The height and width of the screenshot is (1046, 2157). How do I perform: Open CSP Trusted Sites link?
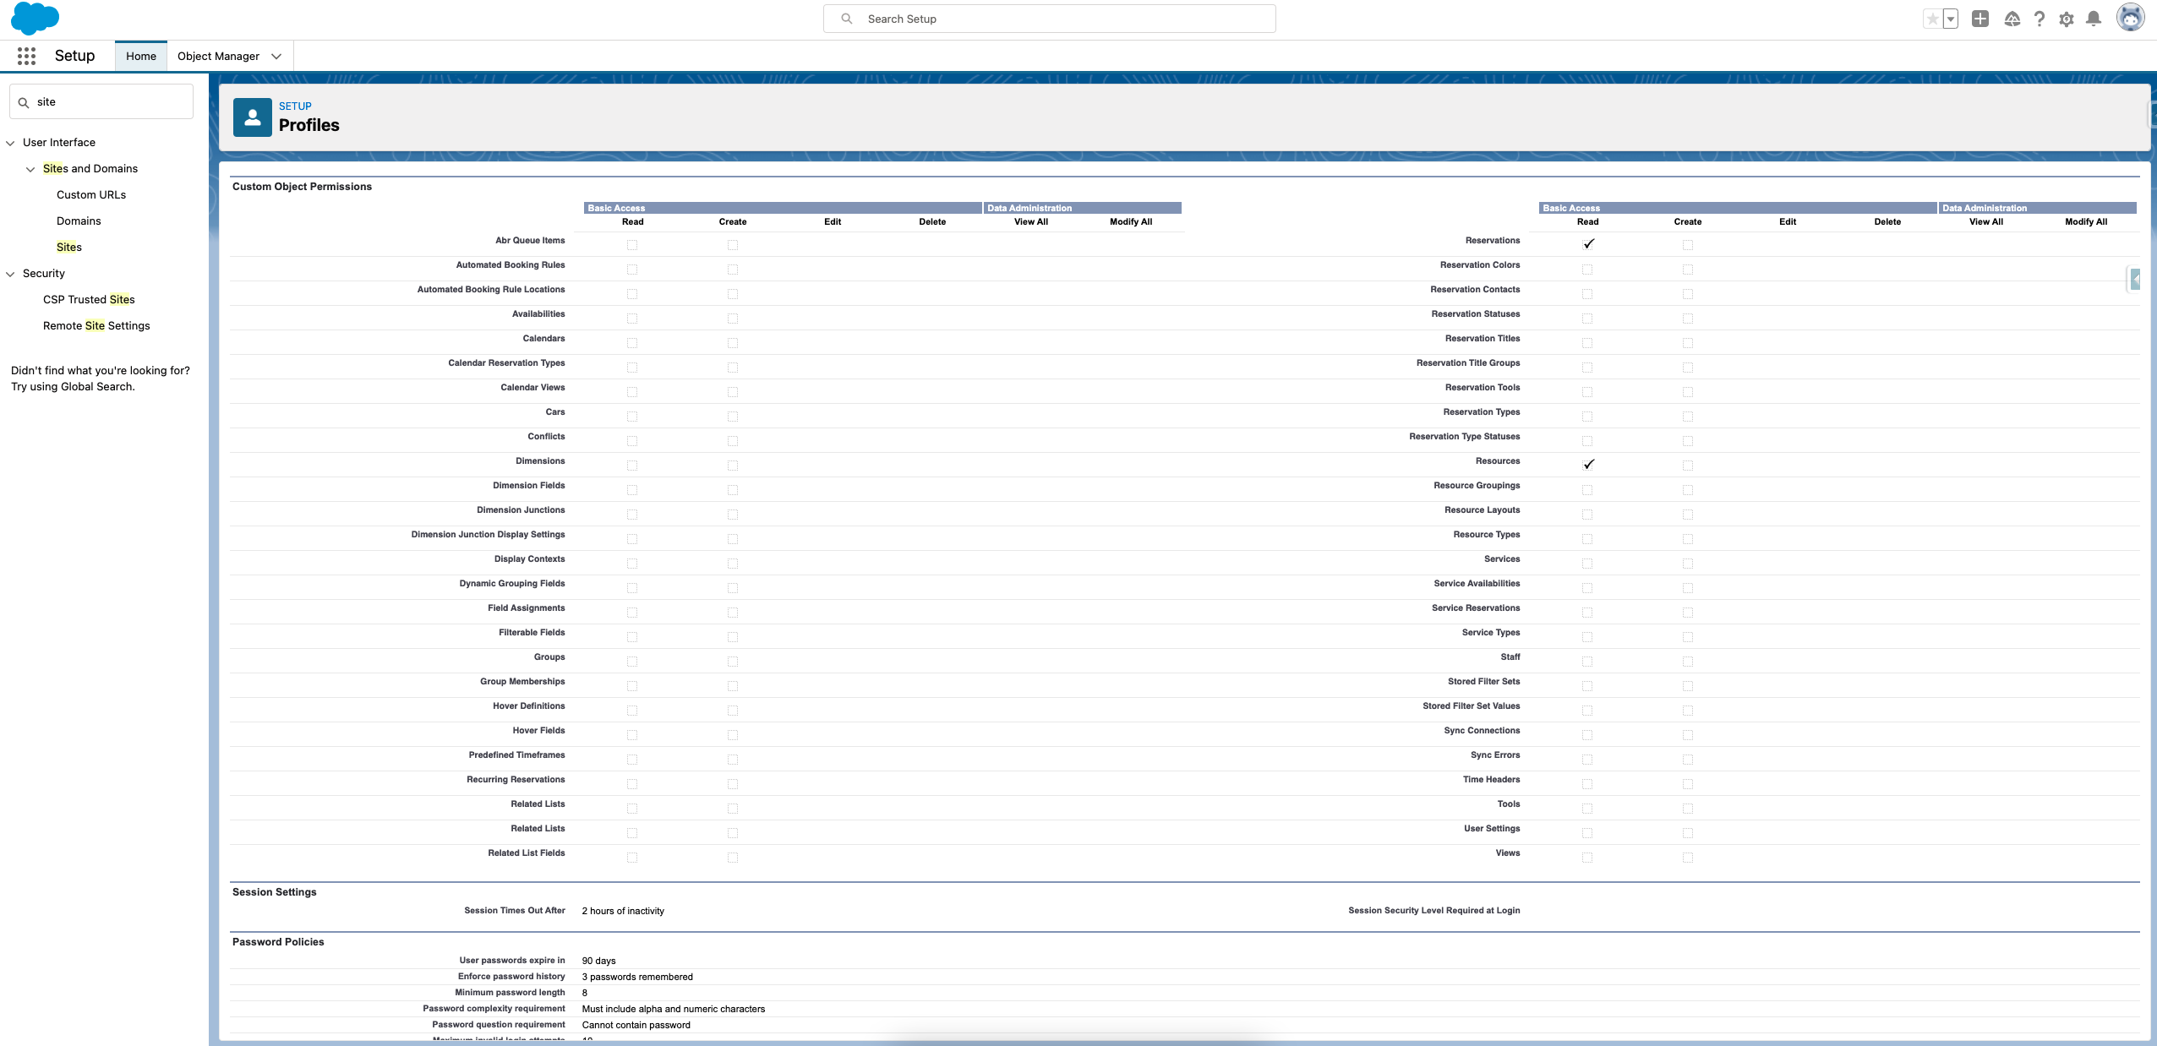tap(89, 299)
